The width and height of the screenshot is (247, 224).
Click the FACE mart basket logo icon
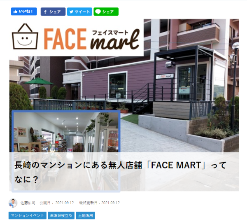[25, 36]
